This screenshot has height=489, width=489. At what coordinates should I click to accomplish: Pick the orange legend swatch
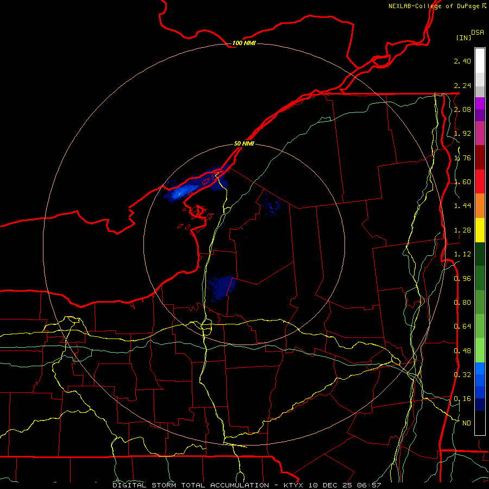[480, 205]
